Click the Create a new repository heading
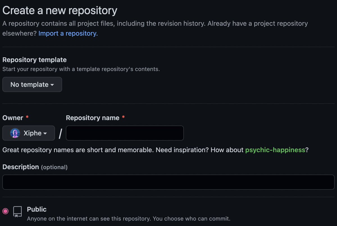The height and width of the screenshot is (226, 337). pos(60,11)
